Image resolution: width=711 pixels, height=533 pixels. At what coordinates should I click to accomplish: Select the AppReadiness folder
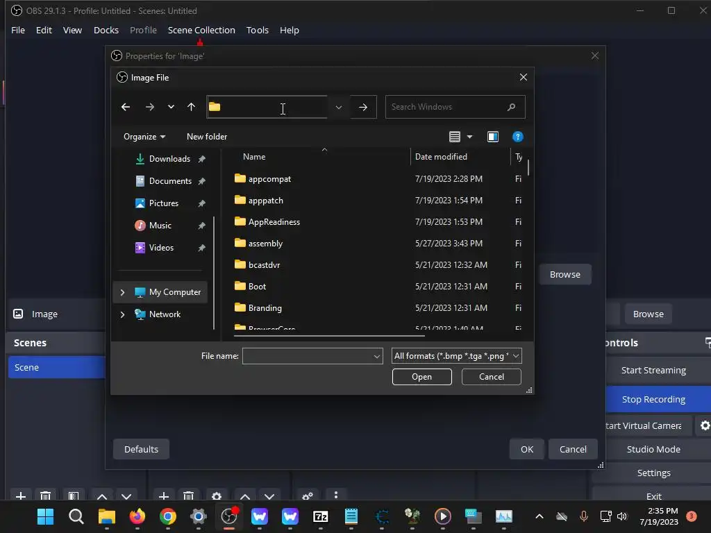point(274,221)
